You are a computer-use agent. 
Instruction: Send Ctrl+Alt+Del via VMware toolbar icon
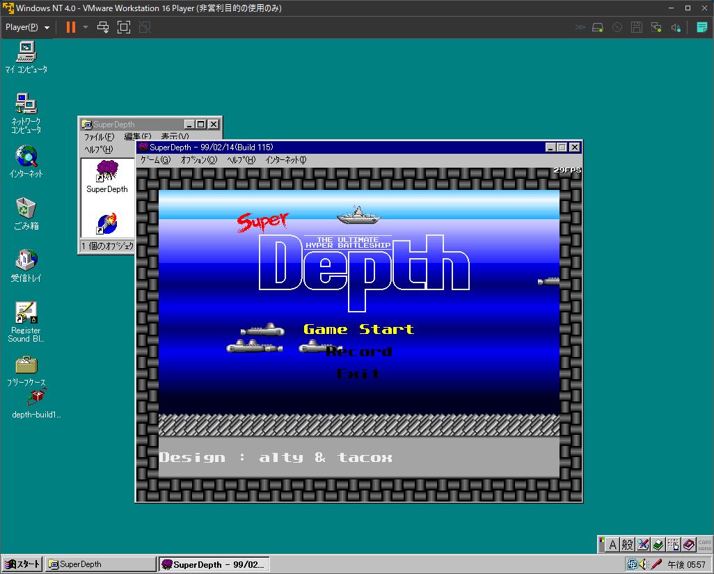click(103, 27)
